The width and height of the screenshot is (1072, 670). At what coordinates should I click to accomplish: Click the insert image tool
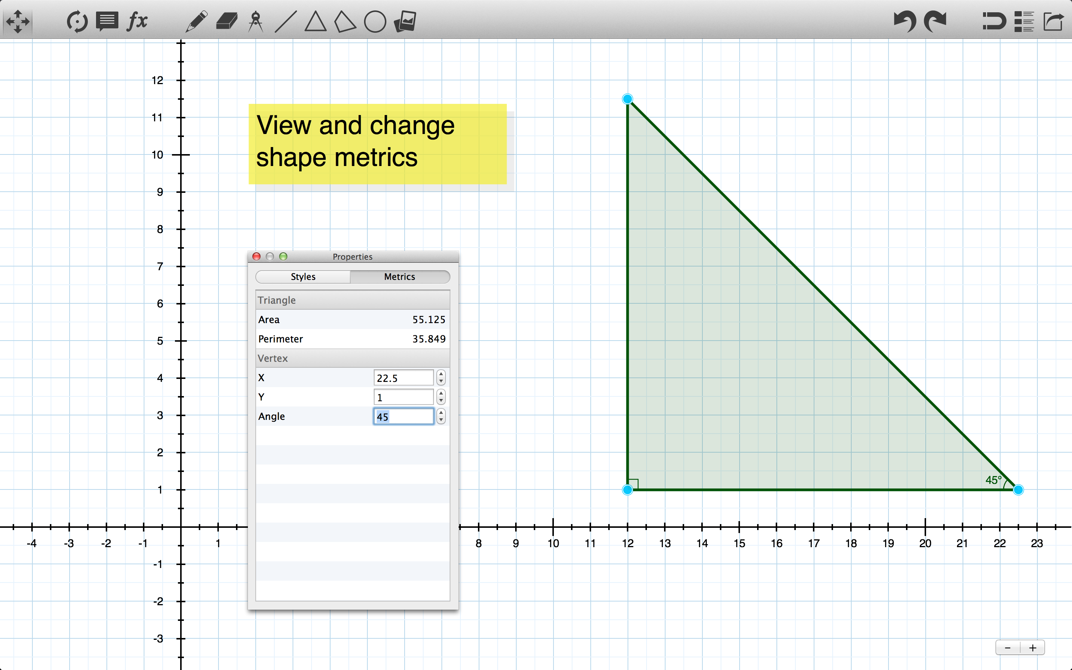405,21
